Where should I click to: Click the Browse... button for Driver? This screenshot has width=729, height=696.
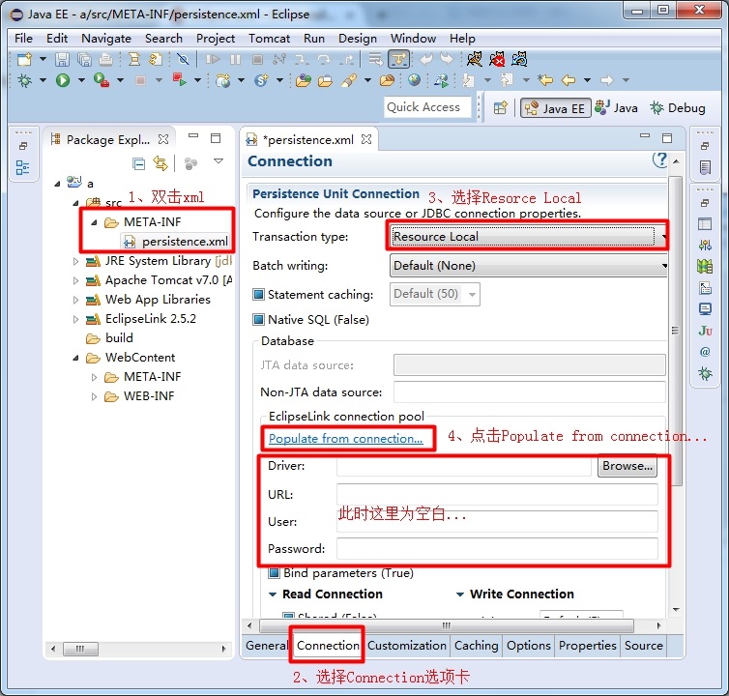click(x=627, y=466)
